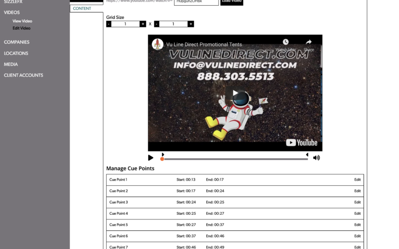Open the CONTENT tab
This screenshot has height=249, width=399.
(82, 8)
